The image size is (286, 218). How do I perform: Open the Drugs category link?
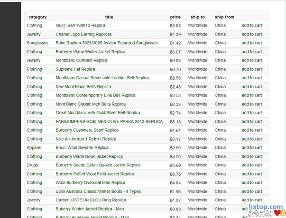point(32,165)
